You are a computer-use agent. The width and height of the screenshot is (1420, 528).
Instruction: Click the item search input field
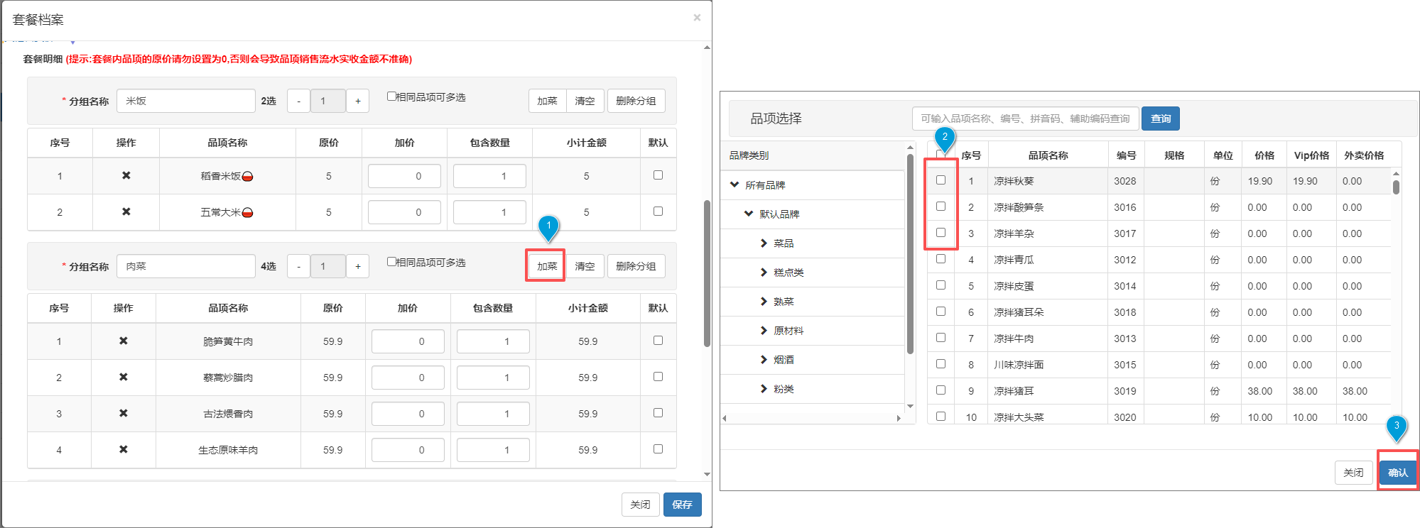point(1024,119)
